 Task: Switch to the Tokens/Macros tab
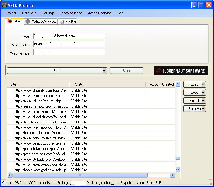pyautogui.click(x=41, y=22)
